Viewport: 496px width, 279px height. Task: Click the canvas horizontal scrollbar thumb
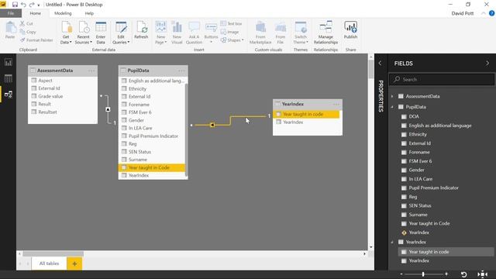point(53,253)
